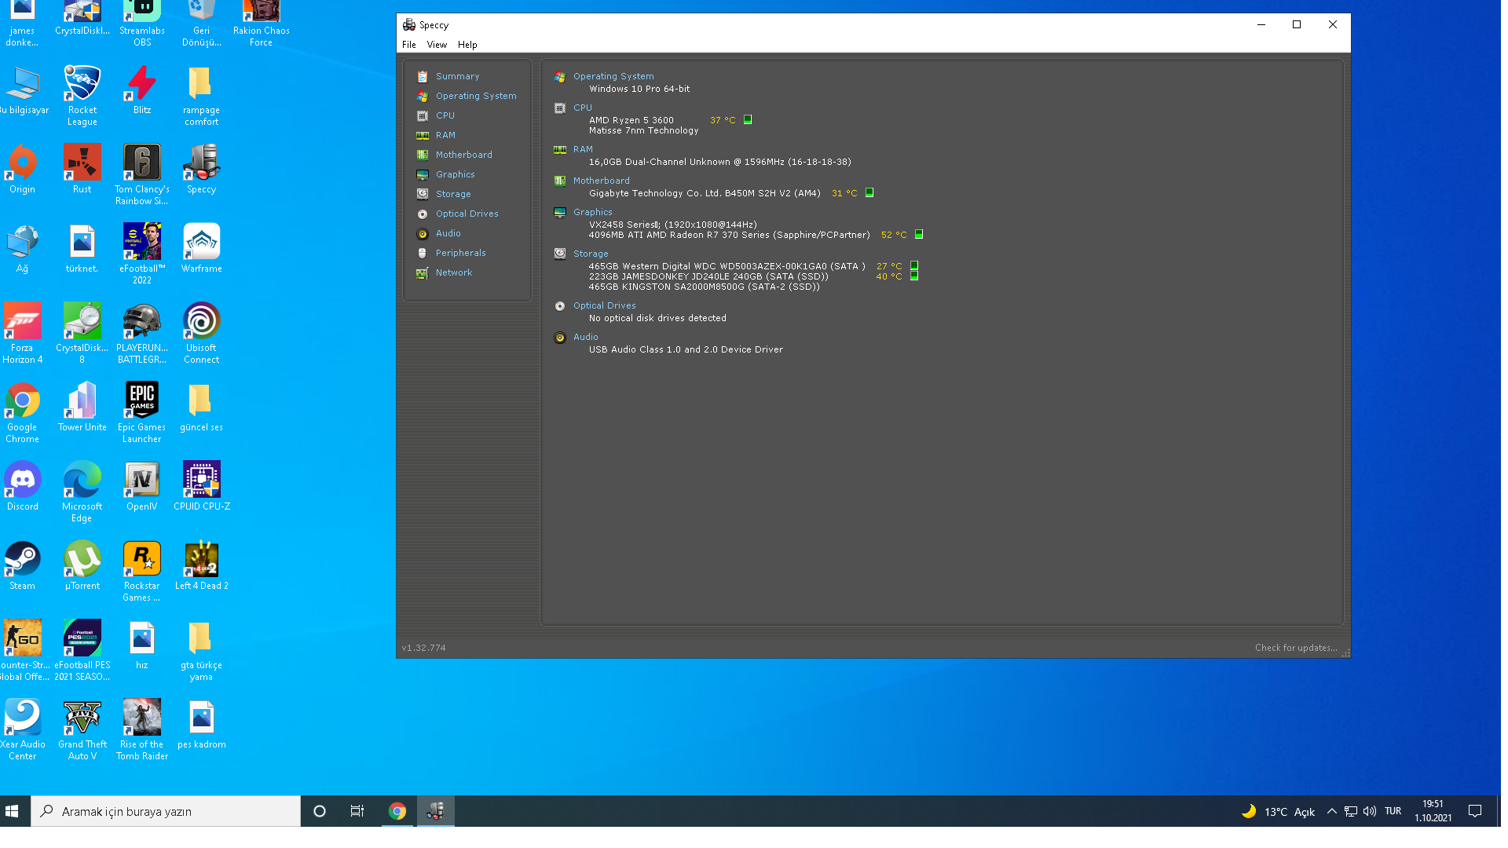This screenshot has height=848, width=1508.
Task: Select Summary in the Speccy sidebar
Action: [x=457, y=76]
